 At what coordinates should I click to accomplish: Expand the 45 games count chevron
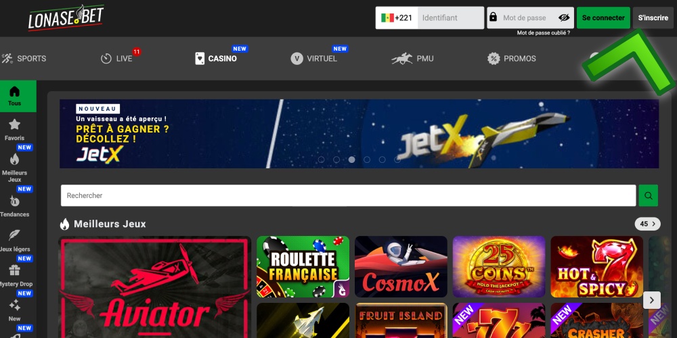point(648,224)
